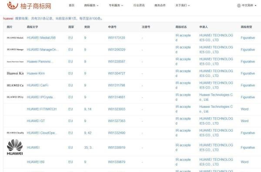This screenshot has width=261, height=172.
Task: Open the HUAWEI B9 trademark link
Action: coord(36,162)
